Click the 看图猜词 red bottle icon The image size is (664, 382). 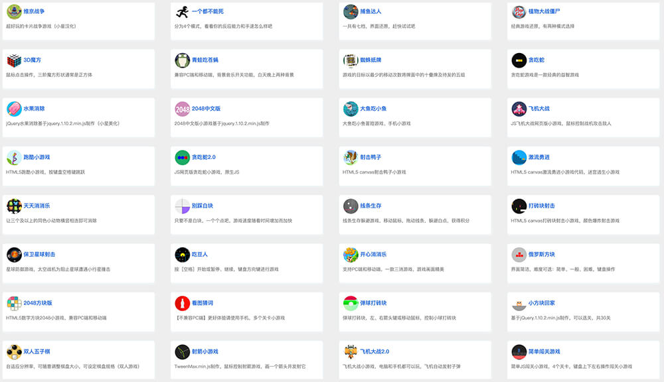(x=183, y=303)
